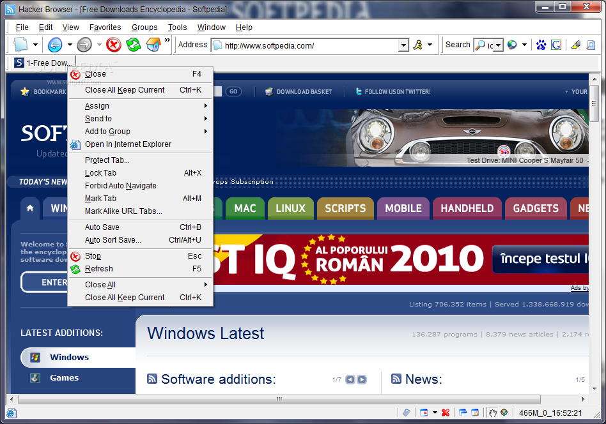Click the Go running-man icon
The image size is (606, 424).
(x=418, y=45)
